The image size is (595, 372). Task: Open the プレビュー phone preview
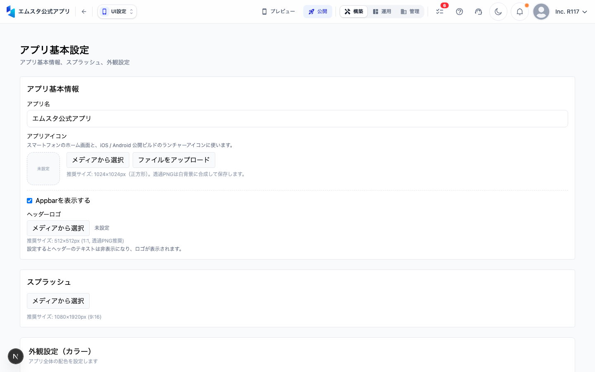tap(278, 12)
